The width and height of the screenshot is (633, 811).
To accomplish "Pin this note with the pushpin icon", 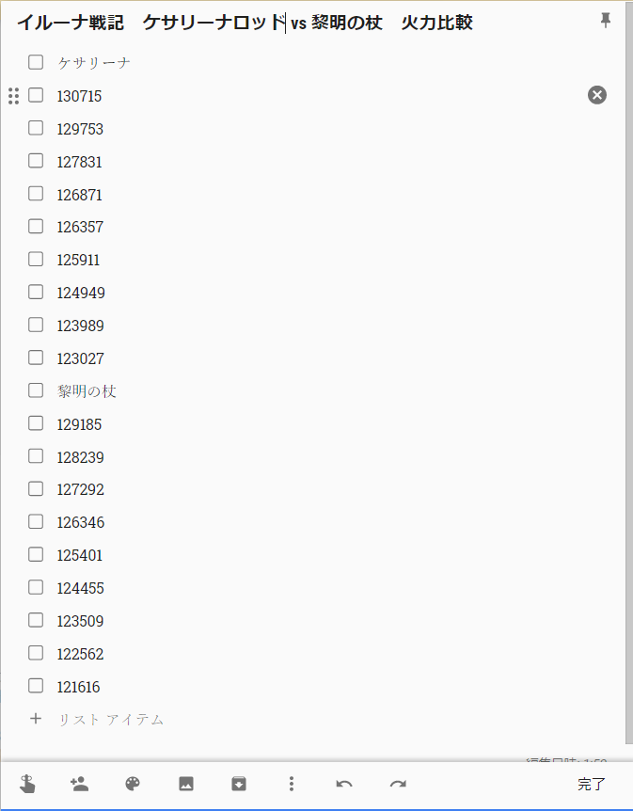I will (x=606, y=21).
